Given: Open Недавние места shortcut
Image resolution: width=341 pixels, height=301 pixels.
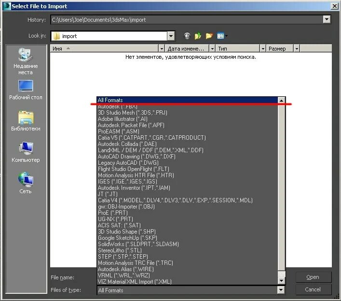Looking at the screenshot, I should 26,62.
